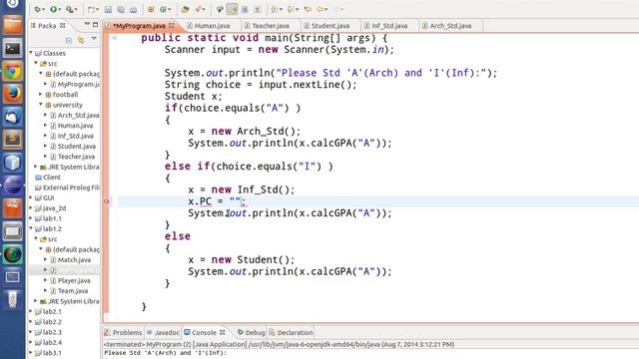
Task: Toggle Link with Editor in Package Explorer
Action: point(81,40)
